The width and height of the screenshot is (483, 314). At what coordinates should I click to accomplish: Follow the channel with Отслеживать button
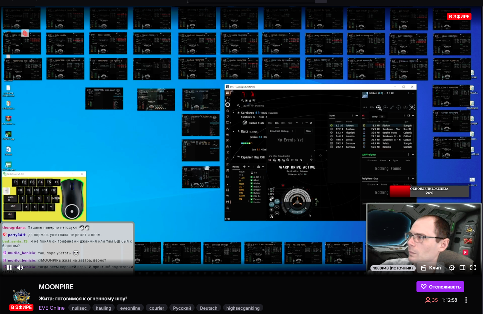point(440,287)
